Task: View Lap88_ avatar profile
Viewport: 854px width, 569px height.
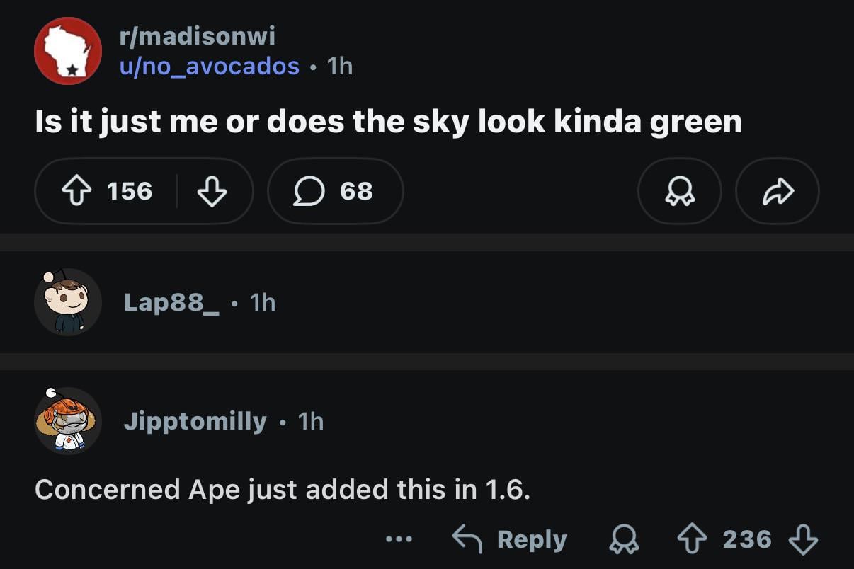Action: tap(68, 302)
